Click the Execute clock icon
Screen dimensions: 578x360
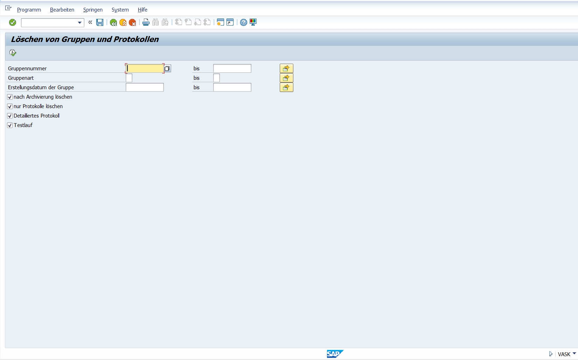point(13,53)
